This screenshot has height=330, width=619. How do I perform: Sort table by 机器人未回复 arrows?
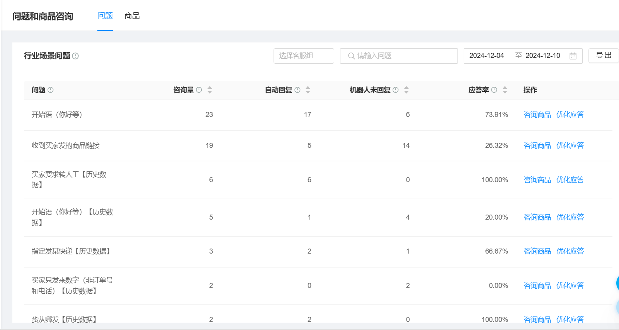[406, 90]
